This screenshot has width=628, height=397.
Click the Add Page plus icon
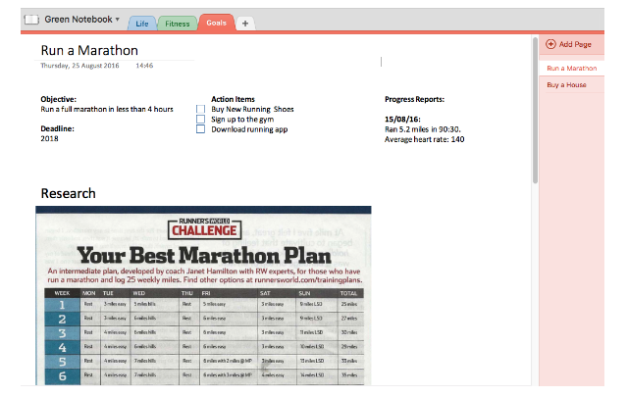tap(551, 44)
